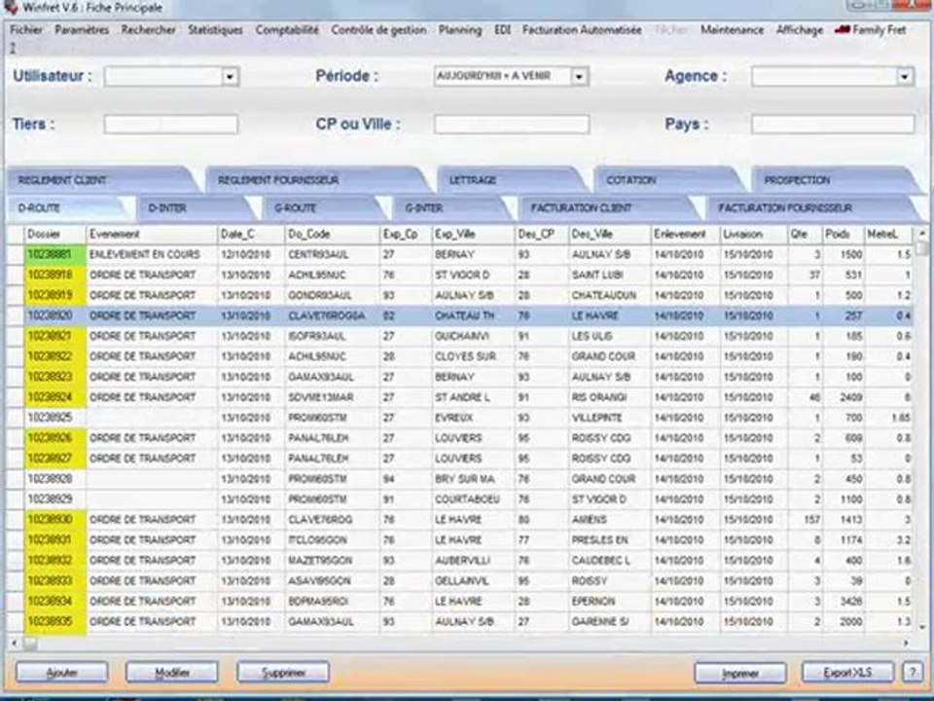Click the Winfret app icon in title bar

tap(10, 7)
